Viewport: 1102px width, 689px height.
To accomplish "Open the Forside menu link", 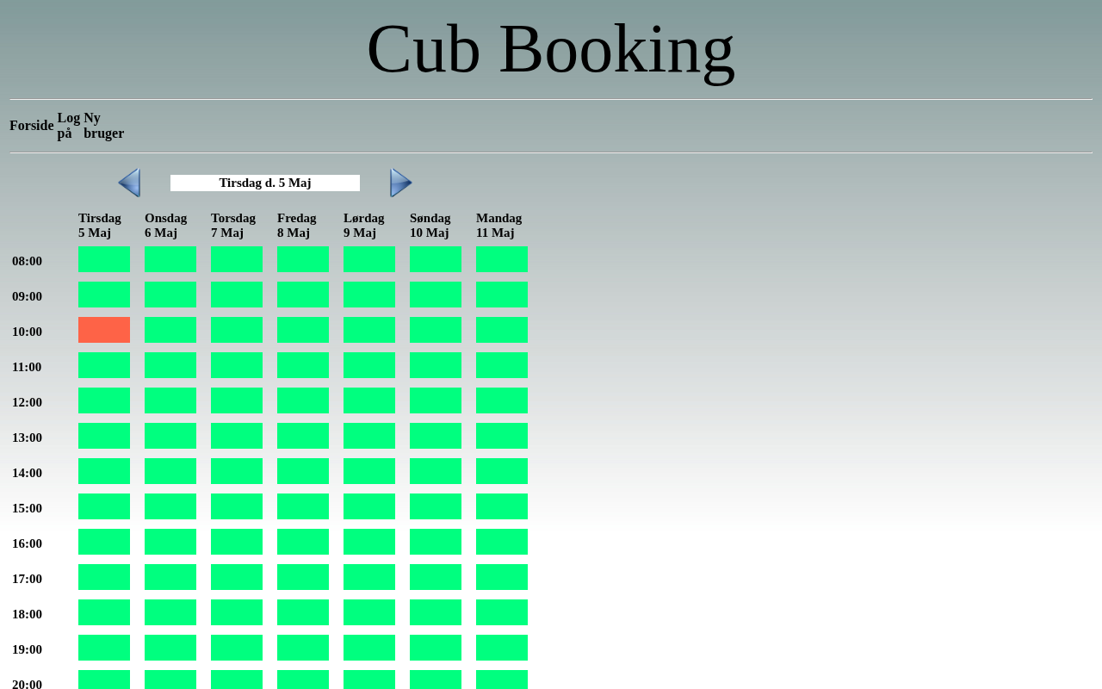I will (32, 126).
